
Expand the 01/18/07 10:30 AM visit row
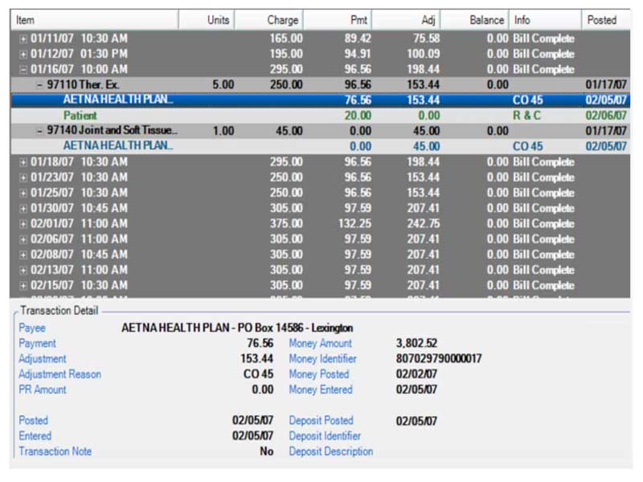23,163
